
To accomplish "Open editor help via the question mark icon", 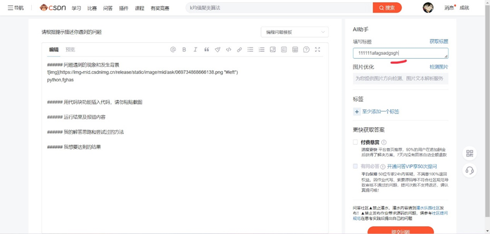I will tap(306, 50).
